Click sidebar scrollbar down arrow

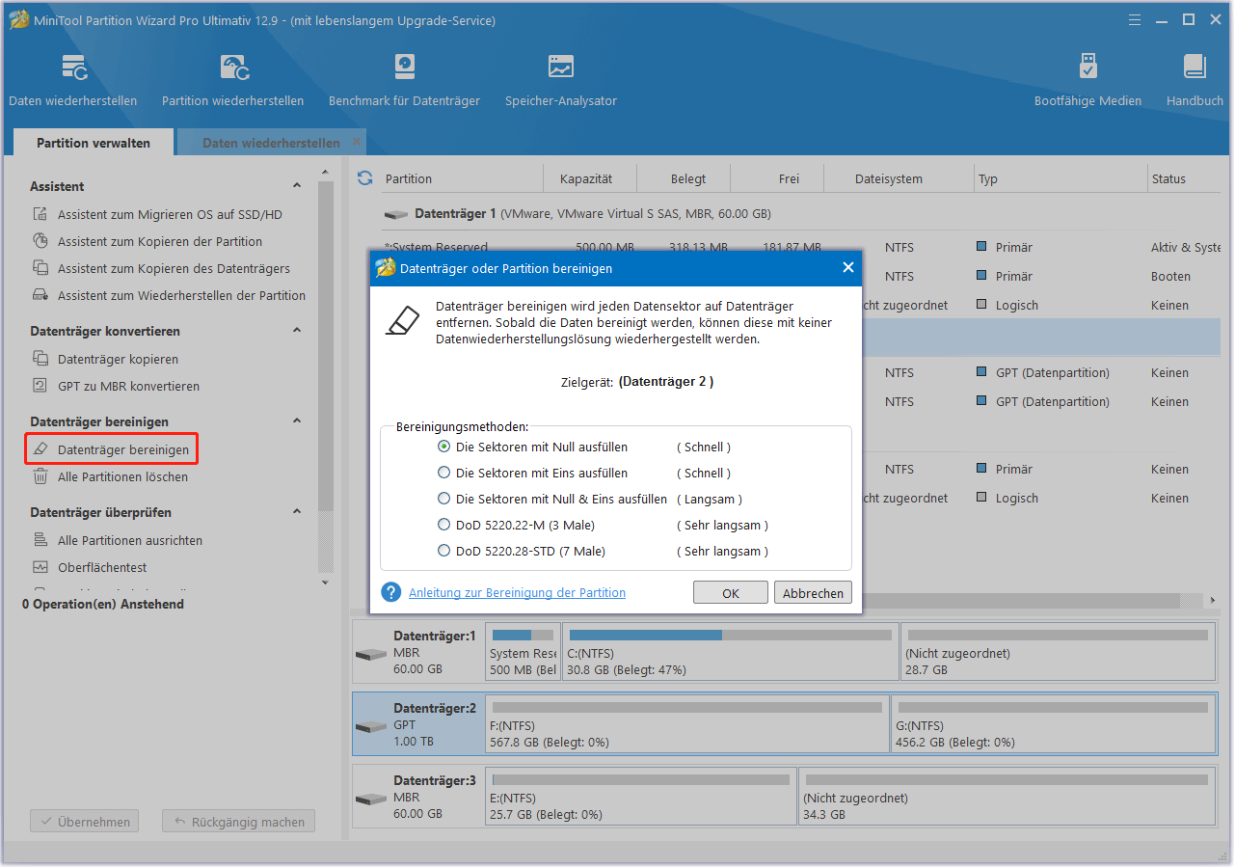tap(325, 583)
